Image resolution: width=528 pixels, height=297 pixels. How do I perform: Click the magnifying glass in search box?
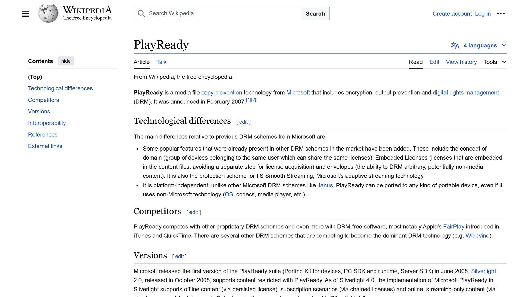pyautogui.click(x=141, y=14)
